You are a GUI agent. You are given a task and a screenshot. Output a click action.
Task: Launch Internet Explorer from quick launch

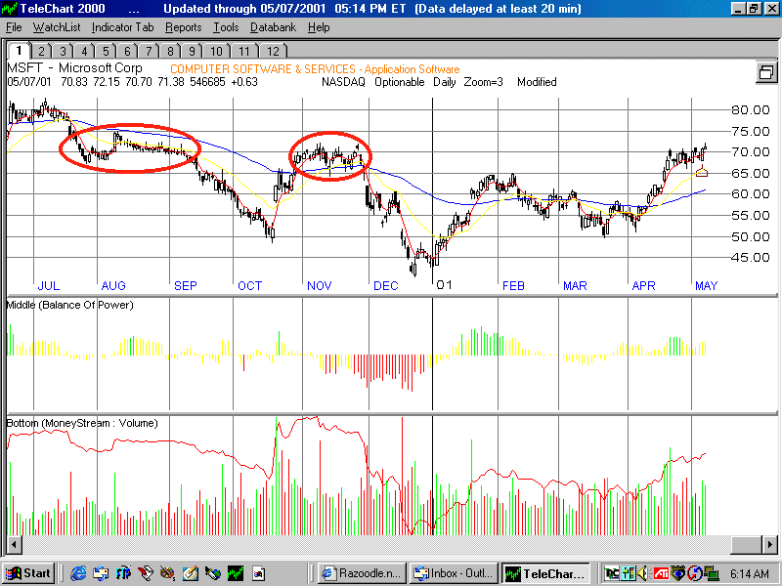point(78,573)
